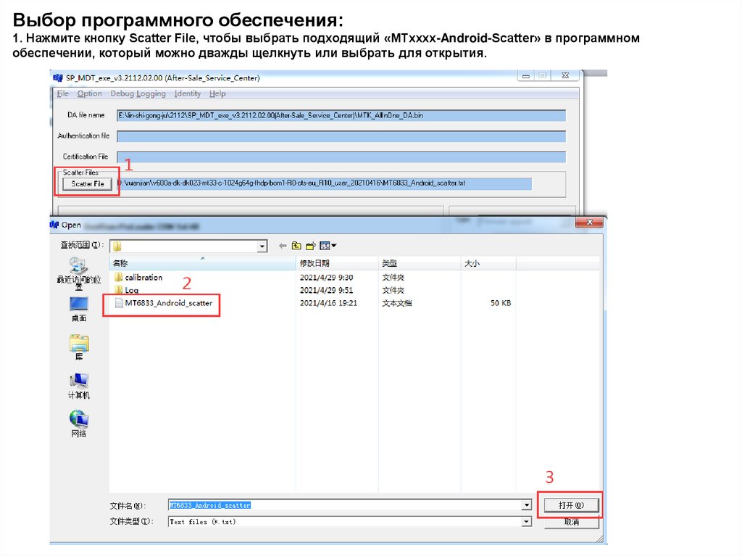Click the SP_MDT title bar app icon
Screen dimensions: 742x556
coord(58,78)
